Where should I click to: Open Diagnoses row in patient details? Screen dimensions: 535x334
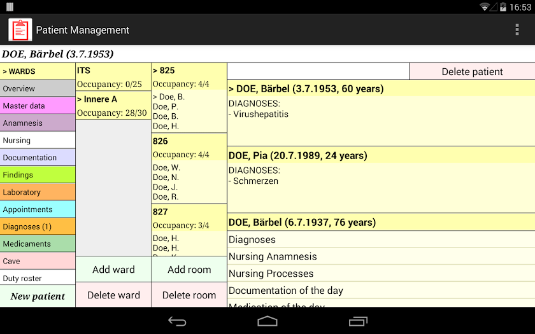(x=381, y=240)
